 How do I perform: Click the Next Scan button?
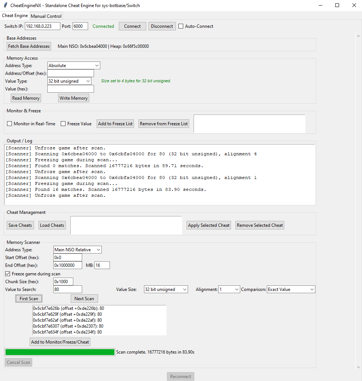tap(84, 298)
